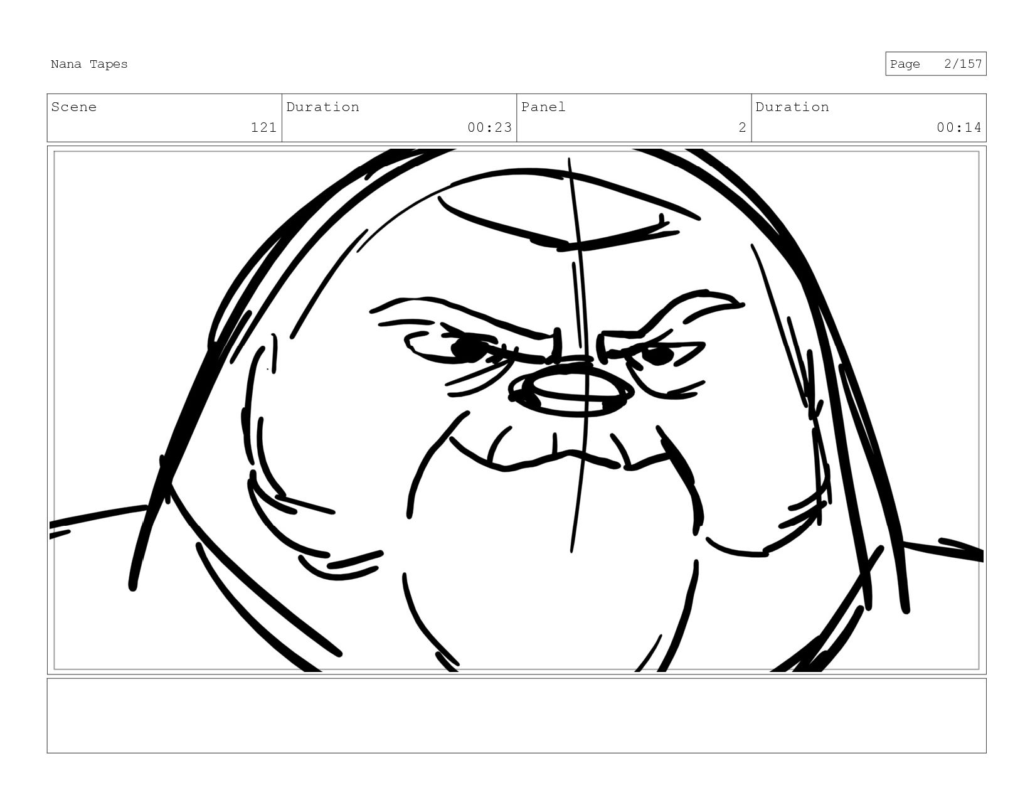Click the panel number 2
This screenshot has width=1035, height=800.
tap(742, 127)
